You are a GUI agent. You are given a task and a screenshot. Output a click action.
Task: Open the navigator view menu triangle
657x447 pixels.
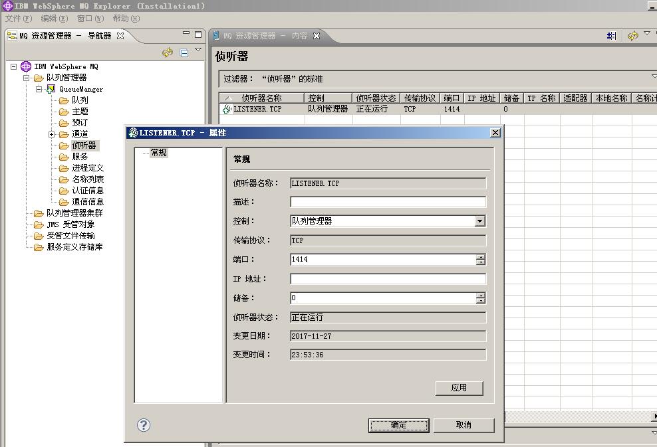tap(198, 50)
